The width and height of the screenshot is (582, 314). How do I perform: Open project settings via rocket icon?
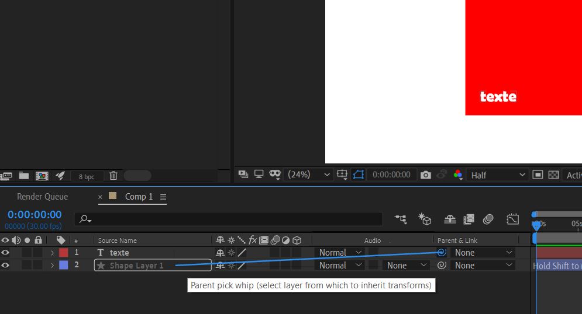[60, 176]
